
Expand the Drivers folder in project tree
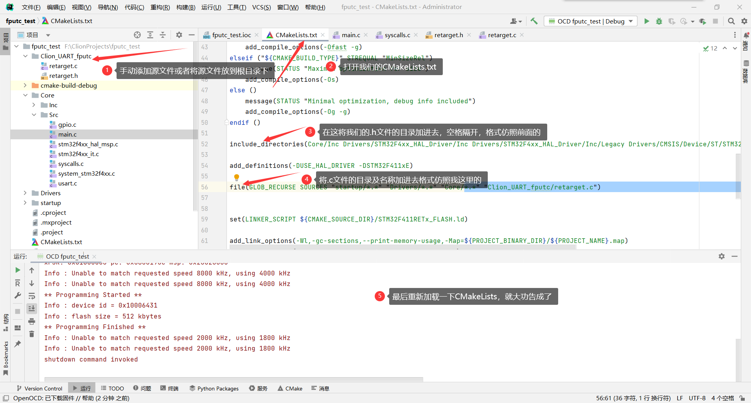pyautogui.click(x=25, y=193)
